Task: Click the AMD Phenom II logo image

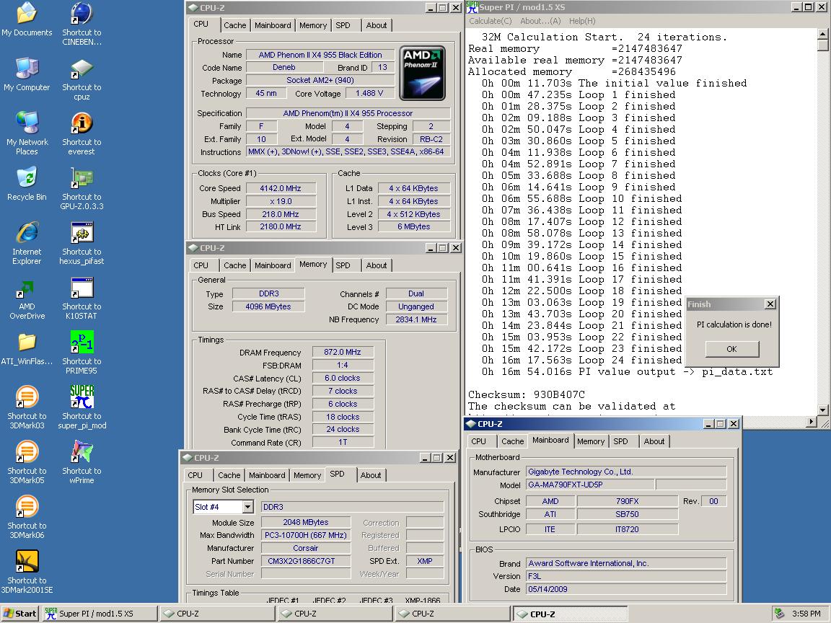Action: click(423, 73)
